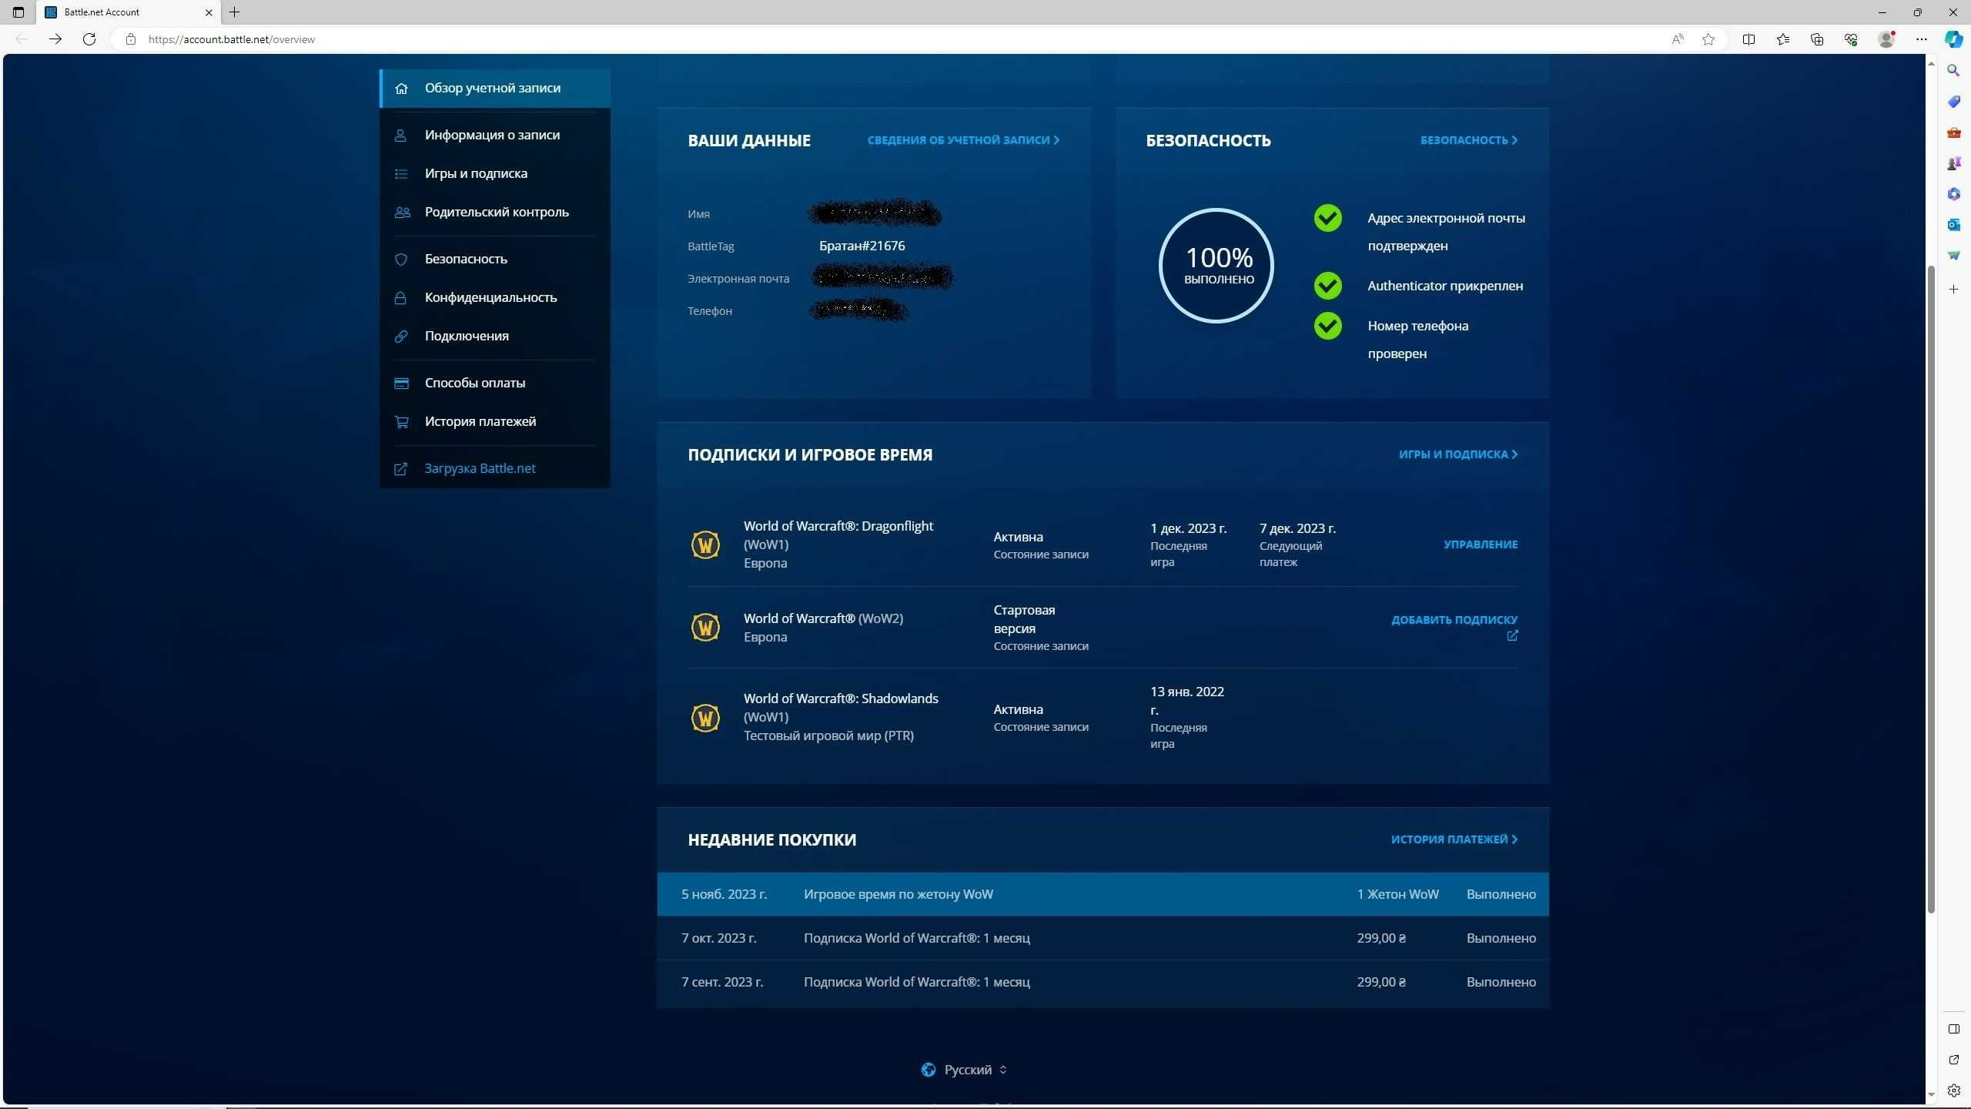Click the site info lock icon

(131, 39)
